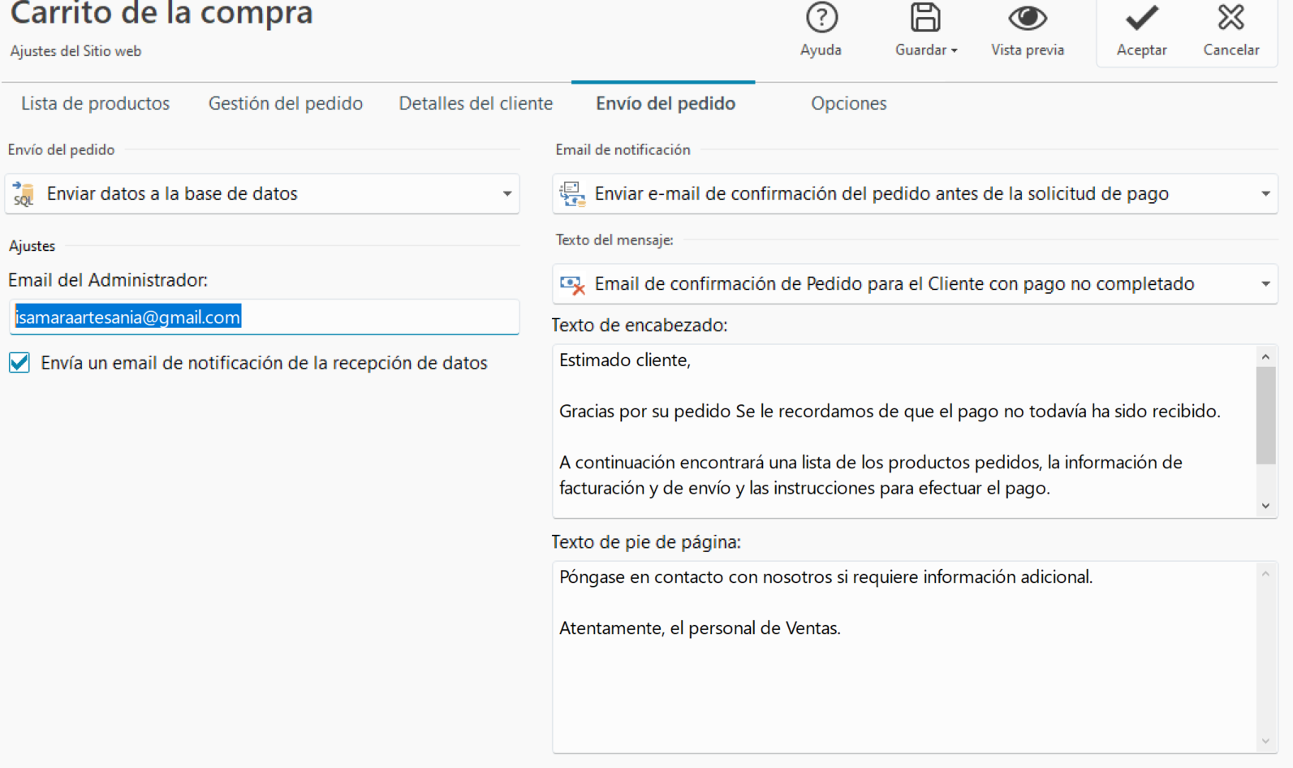Image resolution: width=1293 pixels, height=768 pixels.
Task: Switch to Lista de productos tab
Action: pyautogui.click(x=96, y=104)
